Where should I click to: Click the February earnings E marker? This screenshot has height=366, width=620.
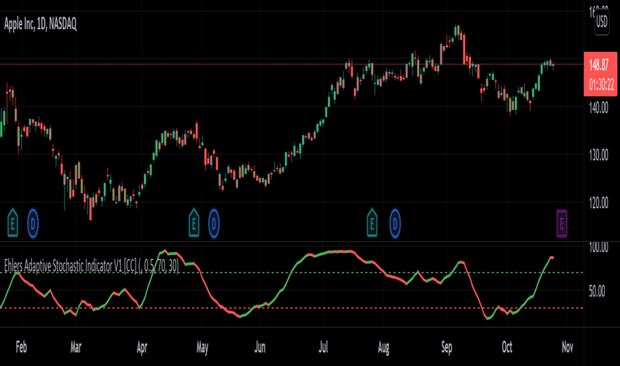13,224
